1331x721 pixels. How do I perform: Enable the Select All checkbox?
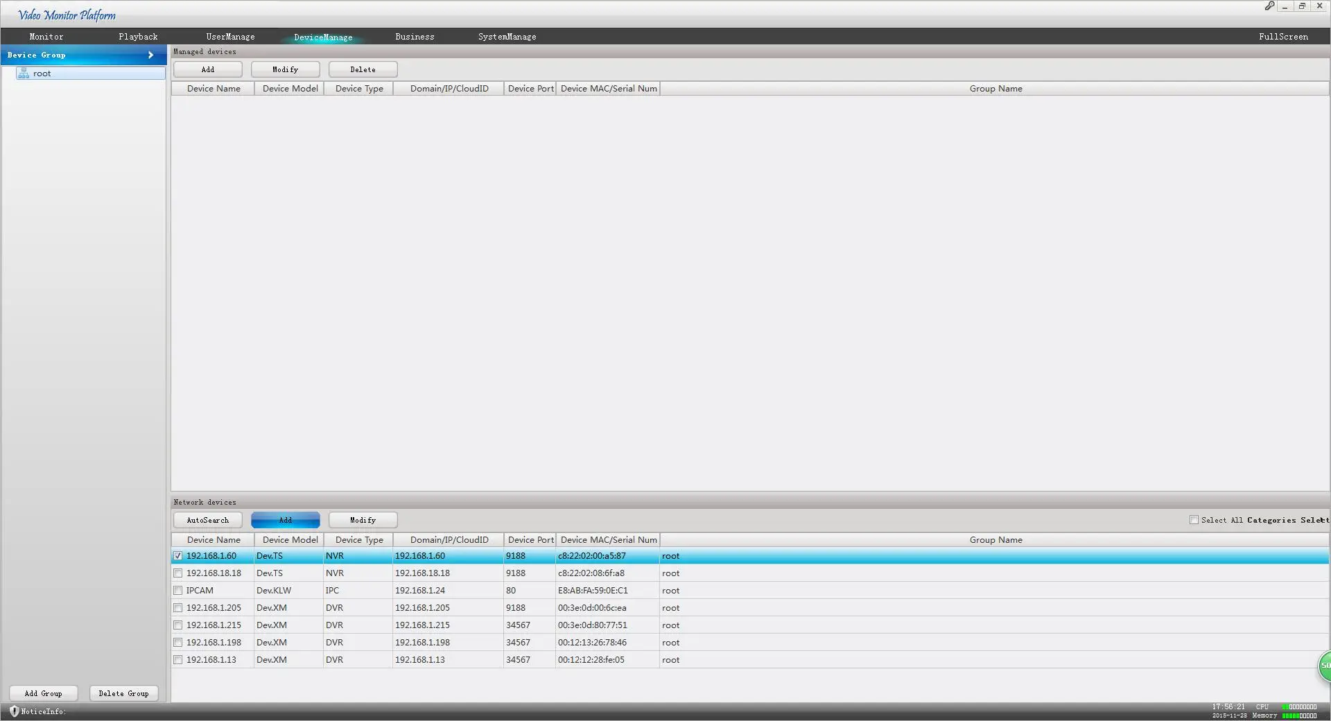tap(1194, 520)
